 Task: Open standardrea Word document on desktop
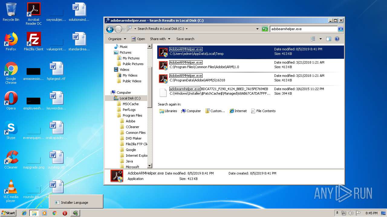tap(79, 42)
